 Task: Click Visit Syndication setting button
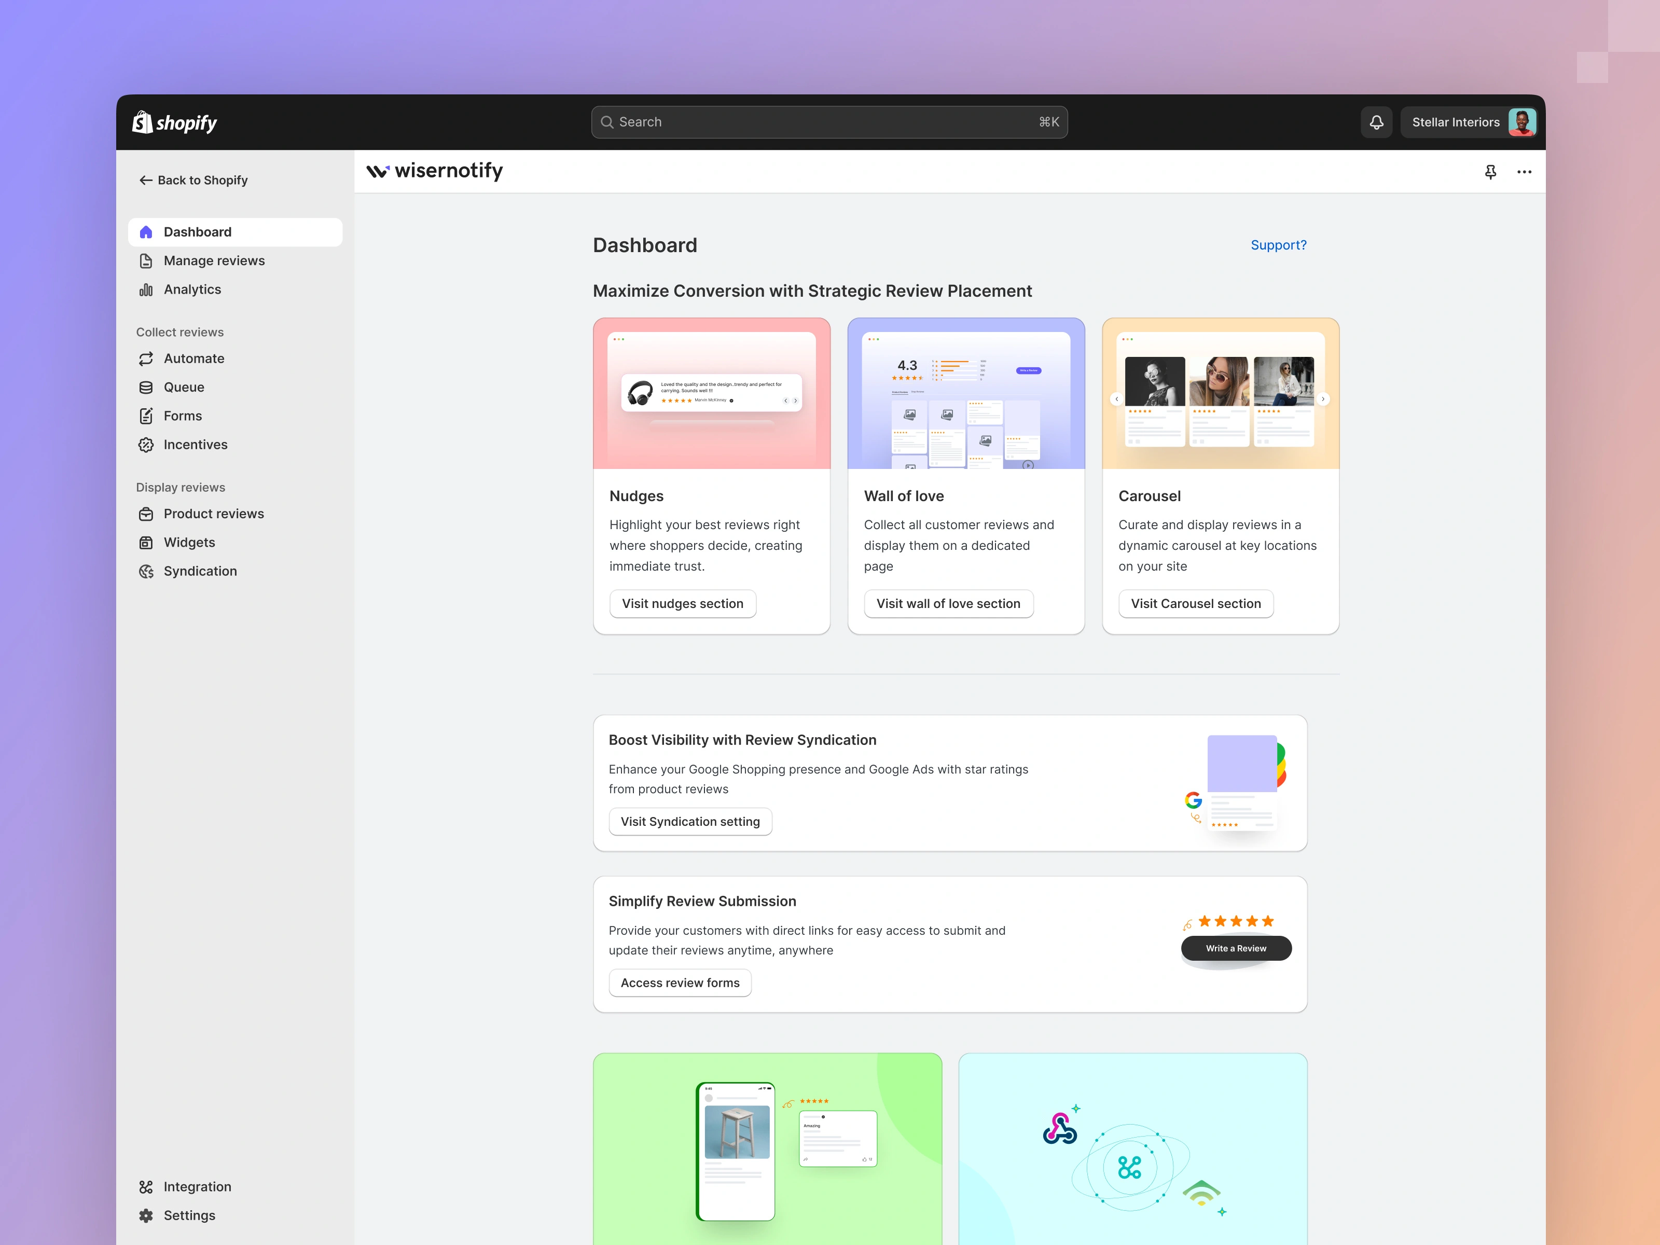689,822
